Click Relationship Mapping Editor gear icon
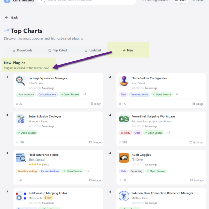Viewport: 209px width, 209px height. point(21,196)
